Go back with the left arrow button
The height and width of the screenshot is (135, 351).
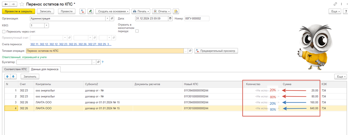[x=6, y=4]
